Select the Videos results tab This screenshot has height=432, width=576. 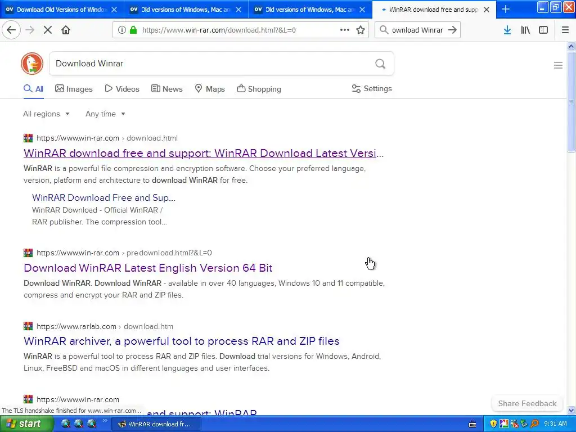coord(122,89)
